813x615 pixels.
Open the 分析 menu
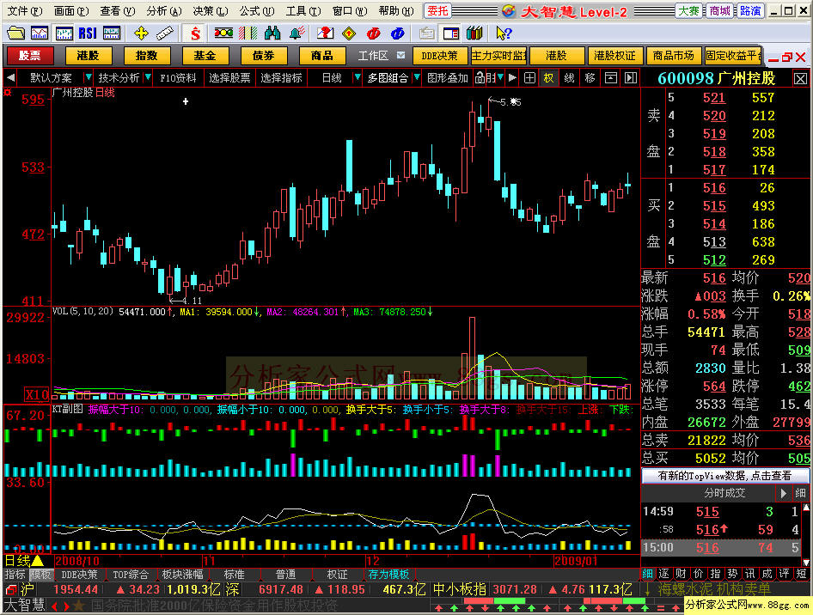[164, 11]
